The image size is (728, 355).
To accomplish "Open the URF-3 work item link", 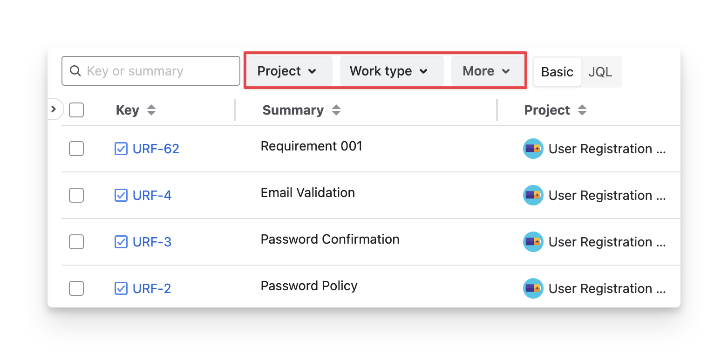I will pos(152,242).
